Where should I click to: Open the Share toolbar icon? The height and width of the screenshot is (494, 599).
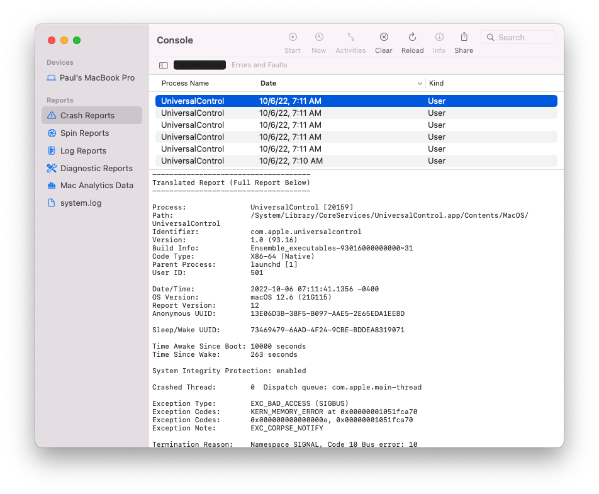tap(464, 36)
